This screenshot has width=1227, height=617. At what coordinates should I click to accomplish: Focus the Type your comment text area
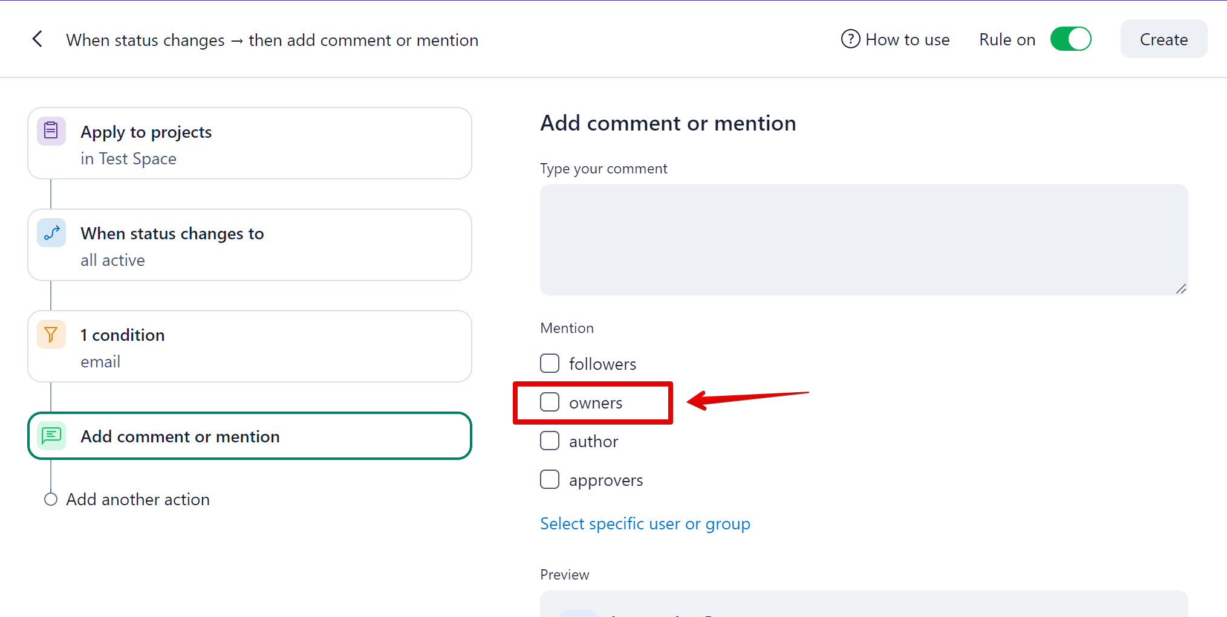coord(864,240)
